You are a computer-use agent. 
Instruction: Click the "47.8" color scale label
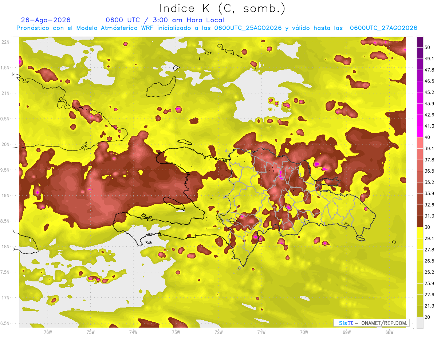[x=429, y=70]
